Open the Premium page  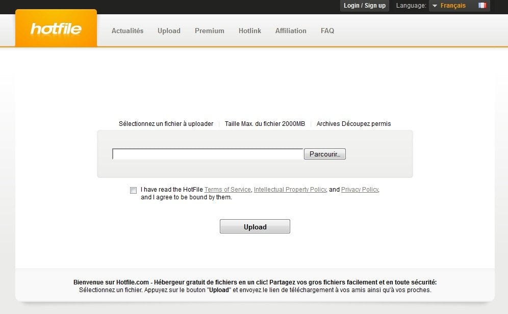pos(209,31)
